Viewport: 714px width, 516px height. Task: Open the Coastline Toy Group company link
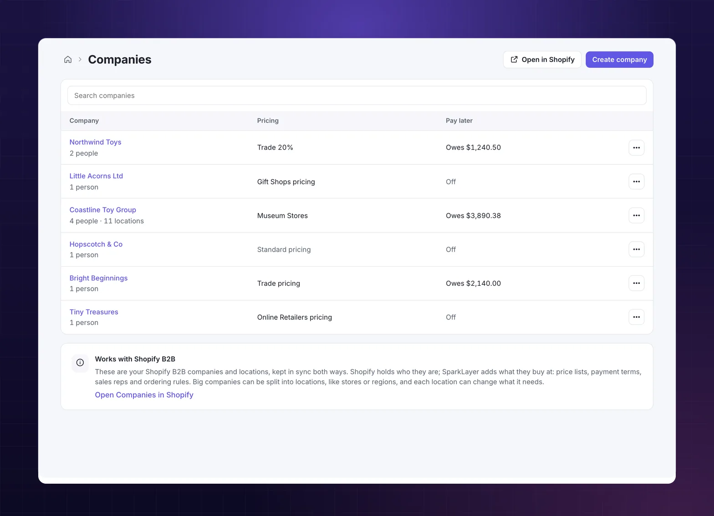point(102,210)
